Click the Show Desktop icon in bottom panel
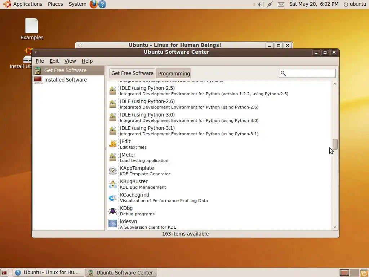The width and height of the screenshot is (369, 277). tap(4, 273)
